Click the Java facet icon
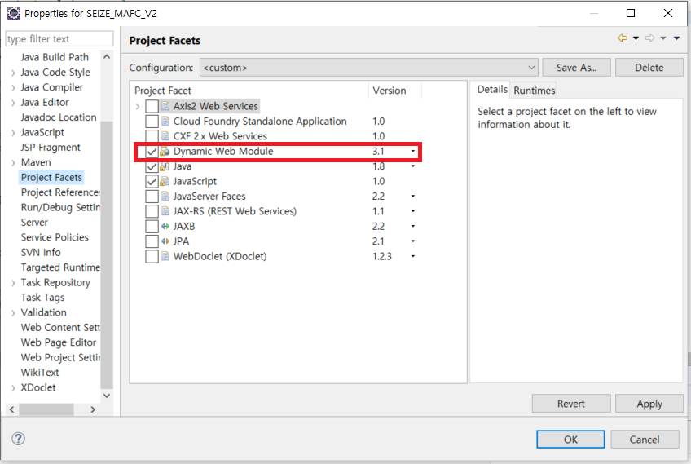 (x=165, y=166)
